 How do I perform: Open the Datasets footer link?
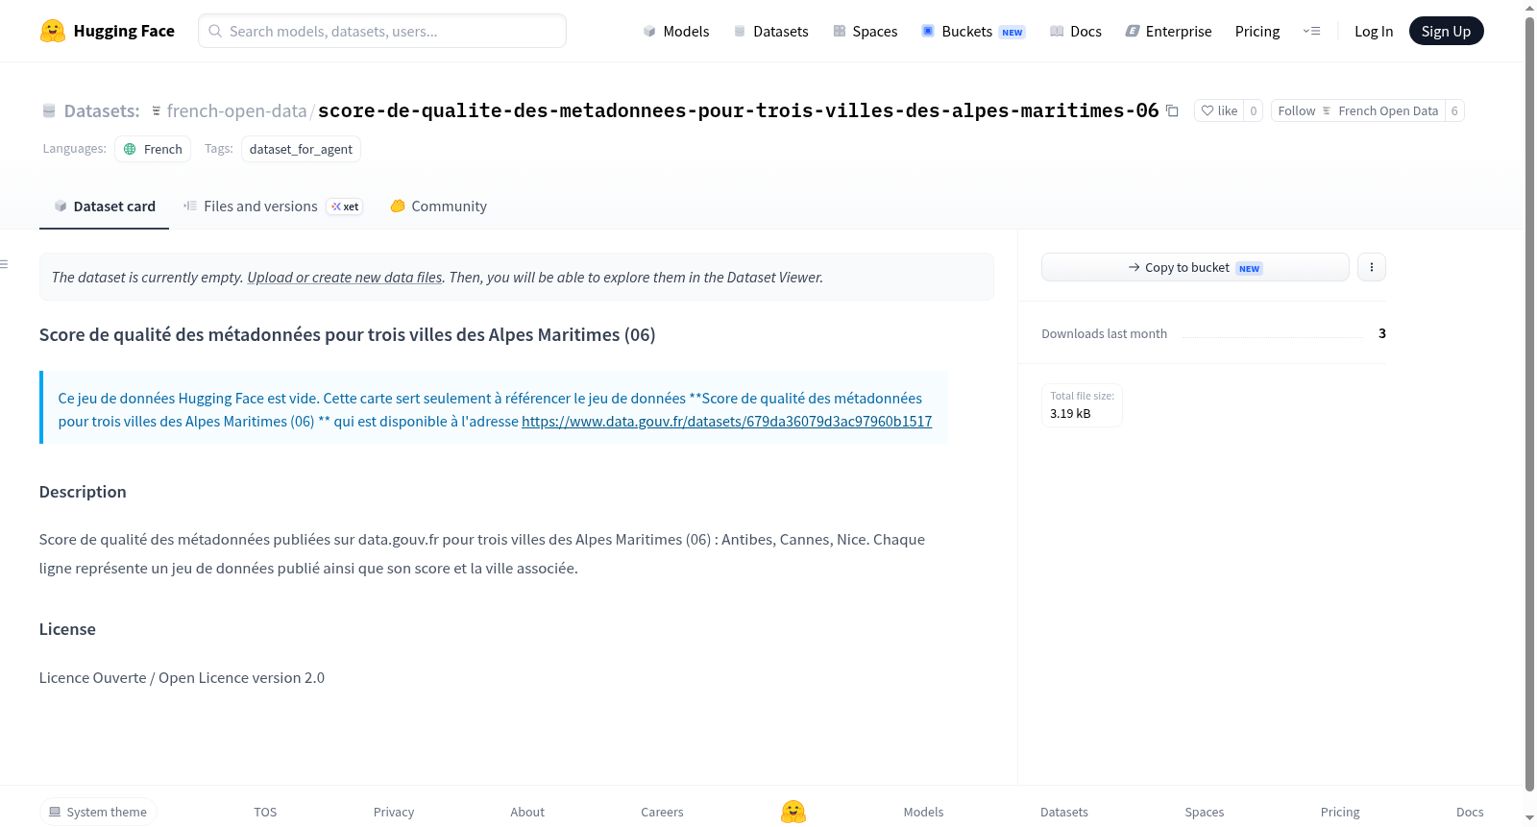point(1064,812)
